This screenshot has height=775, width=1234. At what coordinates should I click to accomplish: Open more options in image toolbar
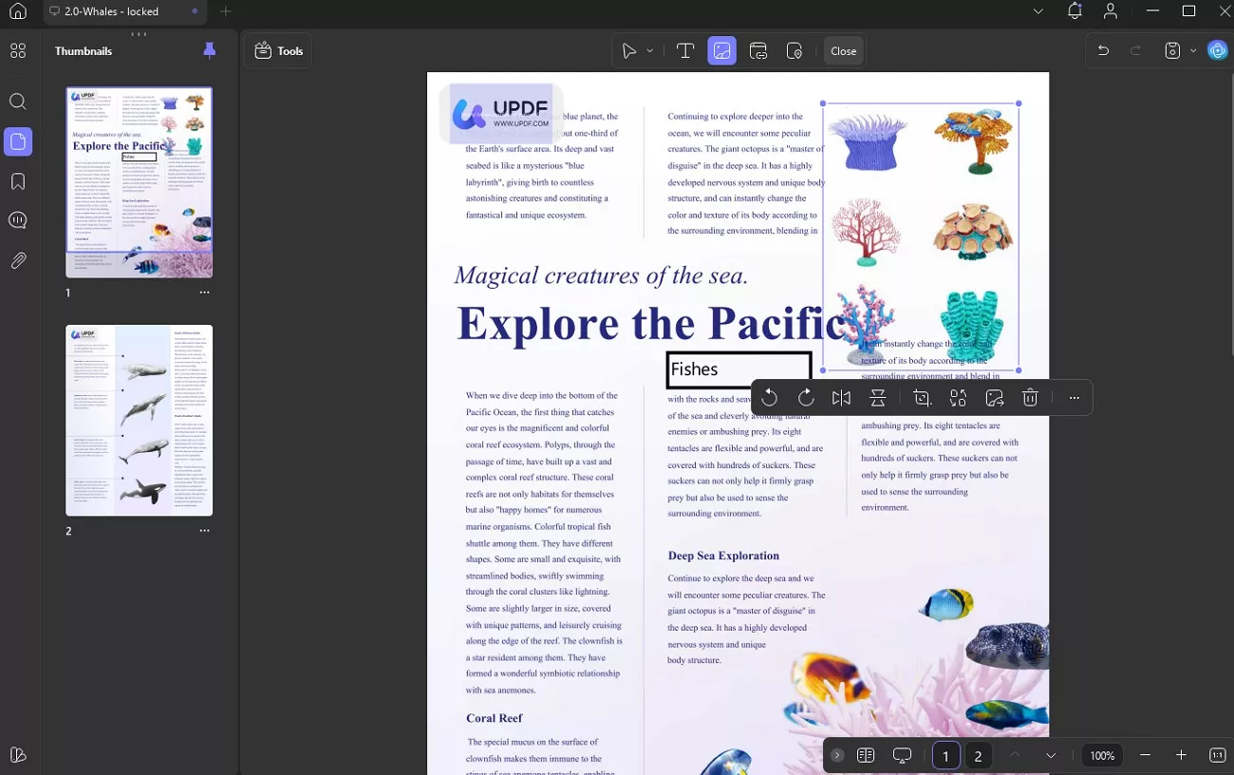pos(1074,398)
